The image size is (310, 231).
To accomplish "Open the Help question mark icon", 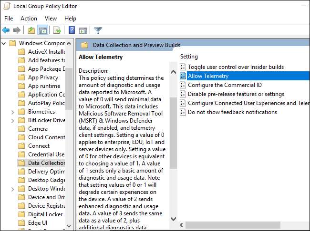I will tap(72, 30).
